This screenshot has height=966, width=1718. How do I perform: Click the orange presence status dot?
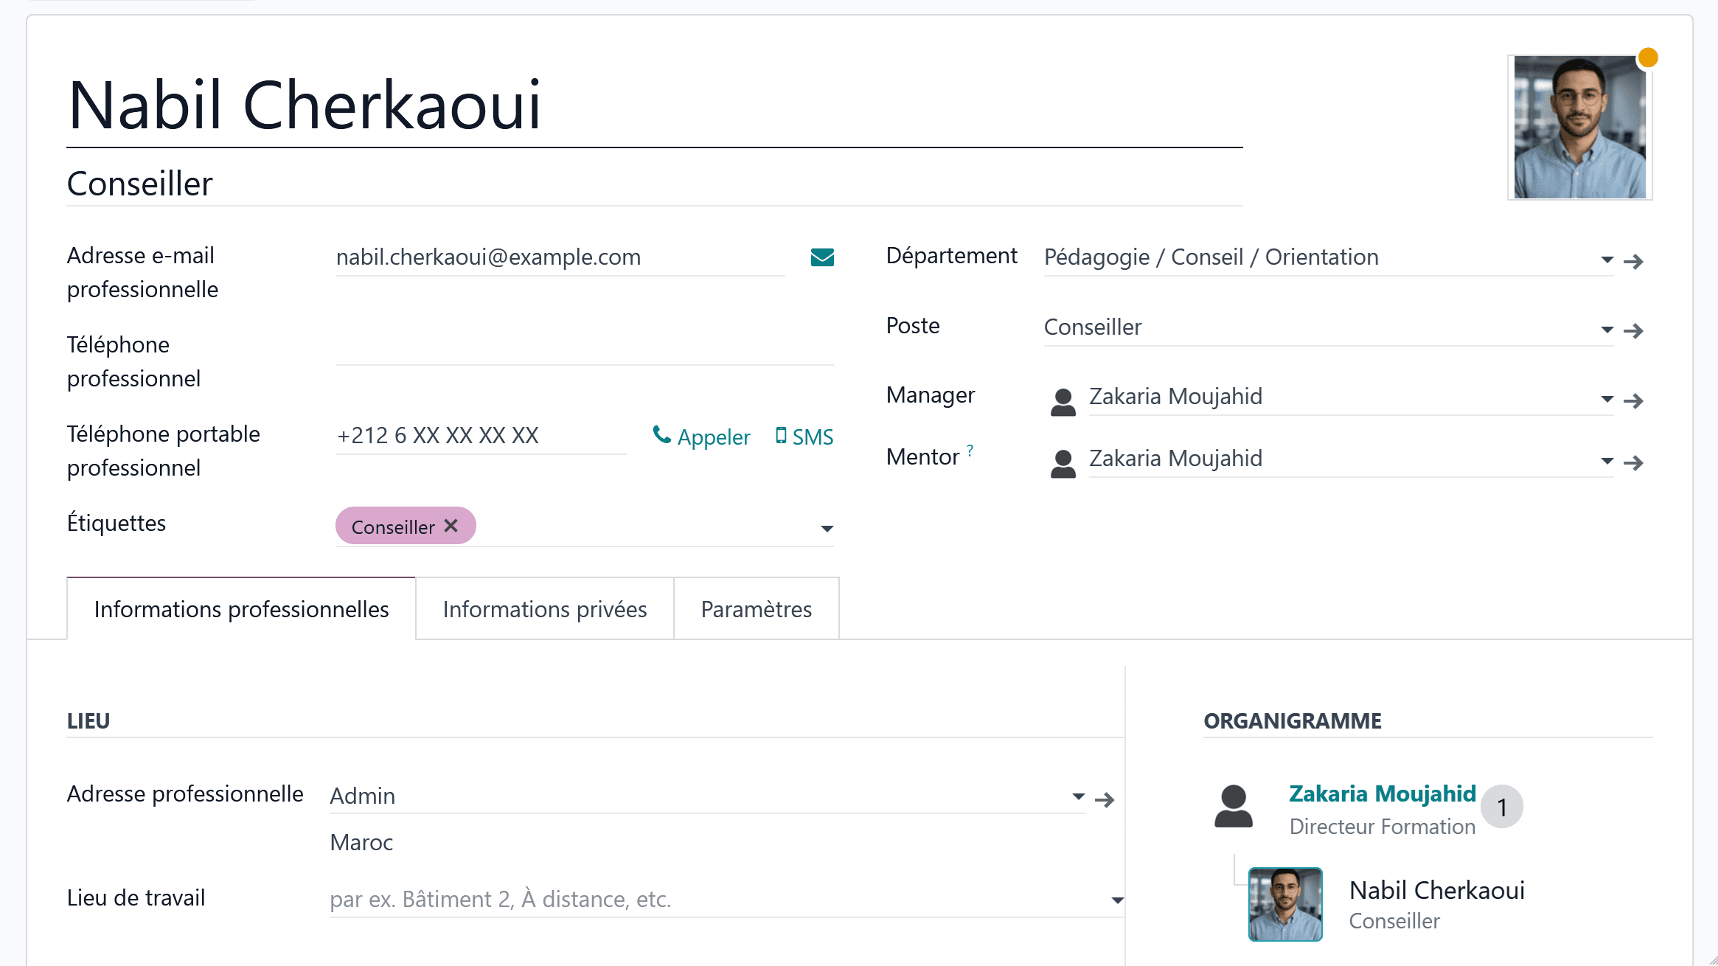tap(1648, 58)
